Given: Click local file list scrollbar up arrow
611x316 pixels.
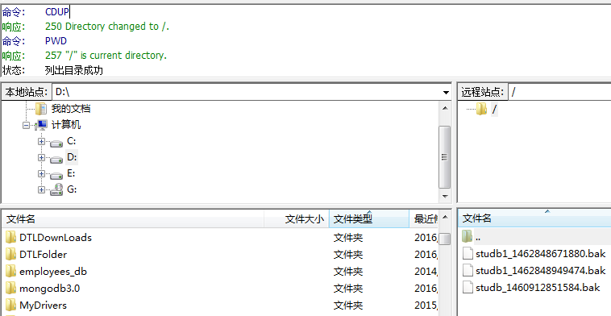Looking at the screenshot, I should pyautogui.click(x=445, y=218).
